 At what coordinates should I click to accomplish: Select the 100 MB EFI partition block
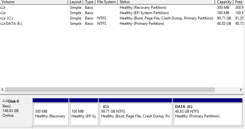coord(83,114)
